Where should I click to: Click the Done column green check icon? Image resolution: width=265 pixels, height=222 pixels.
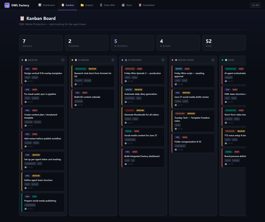pyautogui.click(x=226, y=60)
